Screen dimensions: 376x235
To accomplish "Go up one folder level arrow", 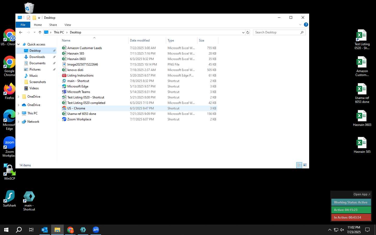I will point(40,32).
